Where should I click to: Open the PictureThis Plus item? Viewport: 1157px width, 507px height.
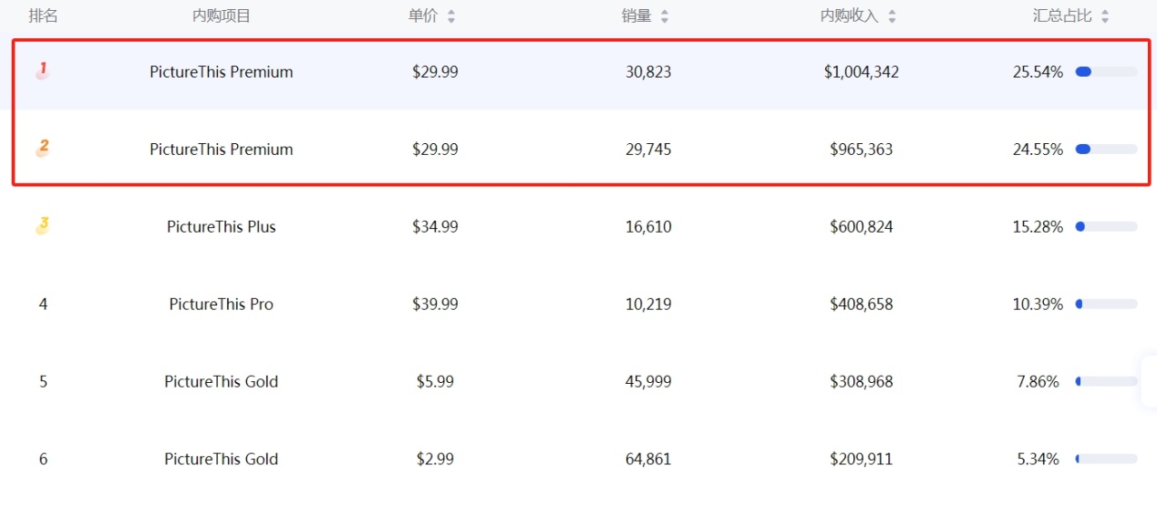coord(222,227)
